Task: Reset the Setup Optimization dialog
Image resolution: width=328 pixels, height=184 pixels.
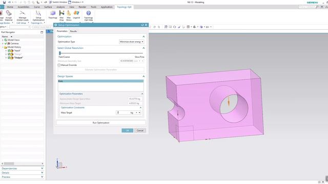Action: 142,25
